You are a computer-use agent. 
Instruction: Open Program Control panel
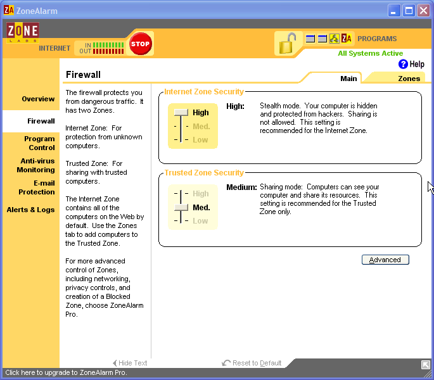[x=39, y=143]
